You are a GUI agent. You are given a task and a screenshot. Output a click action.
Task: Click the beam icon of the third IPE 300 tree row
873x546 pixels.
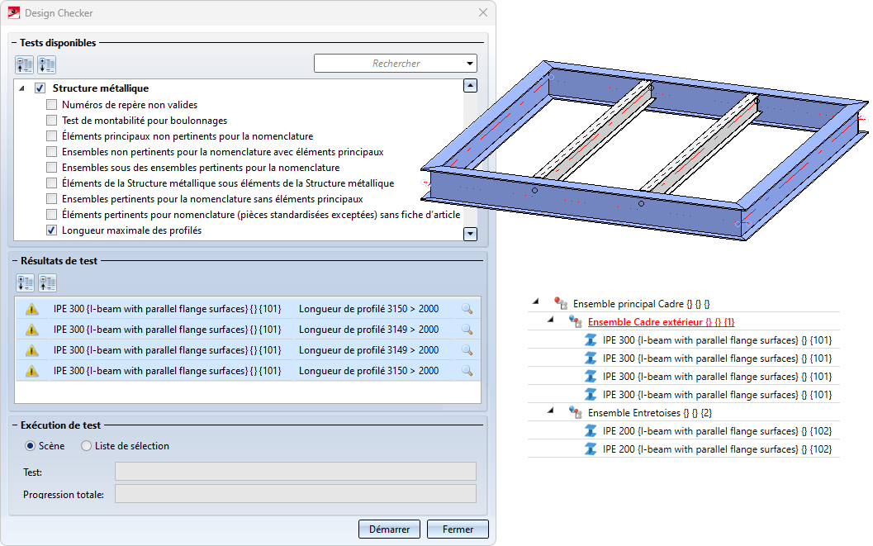pyautogui.click(x=591, y=376)
